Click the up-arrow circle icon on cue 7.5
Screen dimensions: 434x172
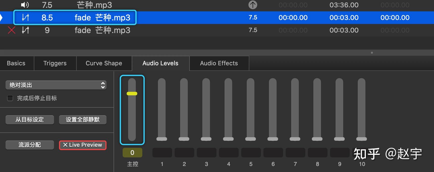coord(253,5)
